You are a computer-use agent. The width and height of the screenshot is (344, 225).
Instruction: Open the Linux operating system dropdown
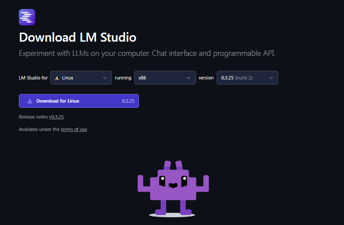[x=81, y=78]
